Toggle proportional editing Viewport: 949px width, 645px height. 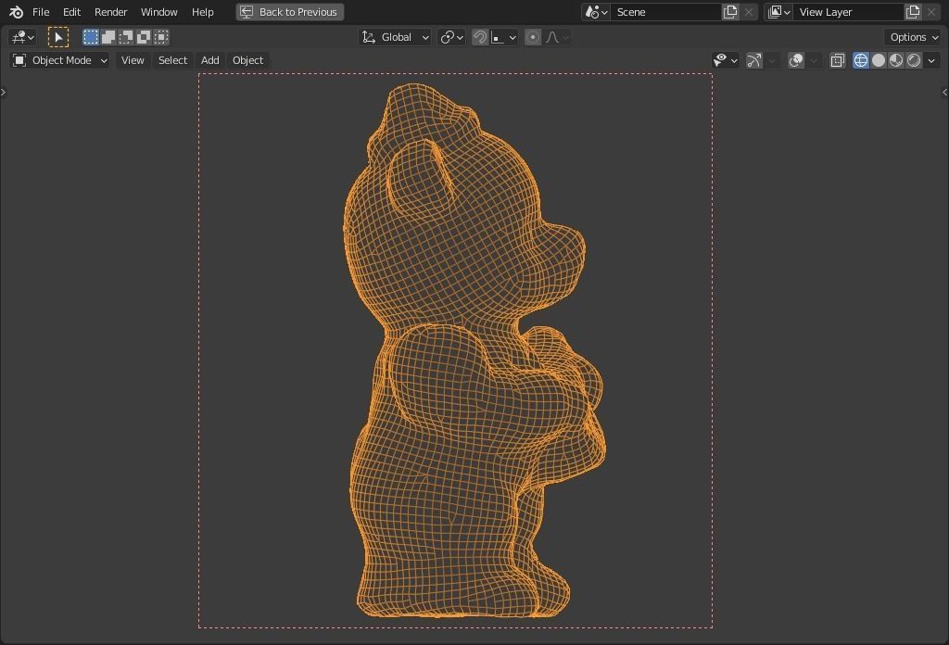pyautogui.click(x=533, y=37)
